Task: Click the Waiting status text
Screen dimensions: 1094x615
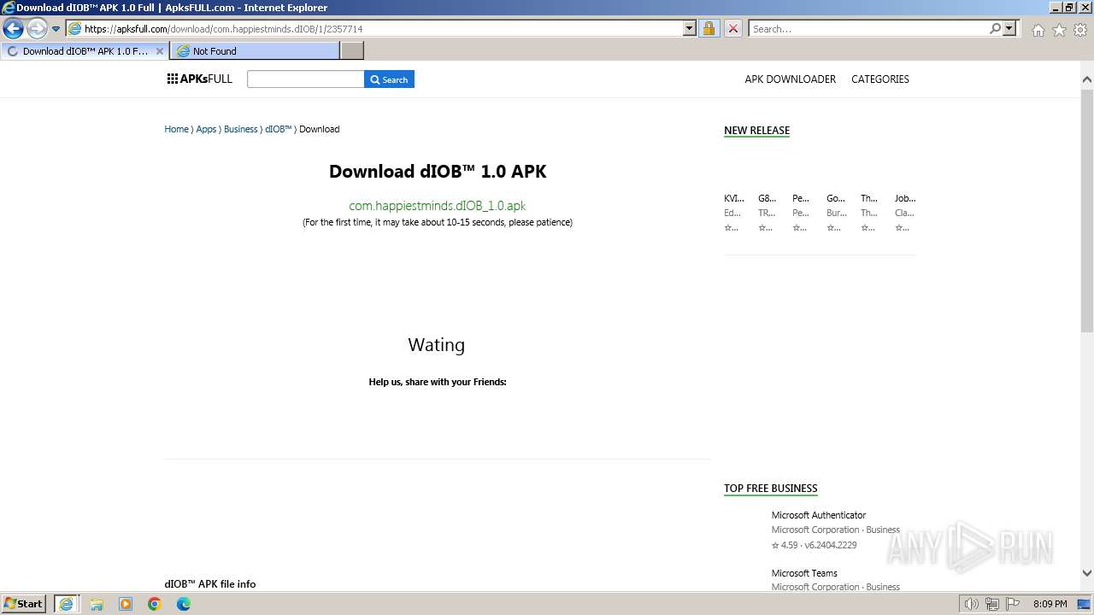Action: (x=437, y=345)
